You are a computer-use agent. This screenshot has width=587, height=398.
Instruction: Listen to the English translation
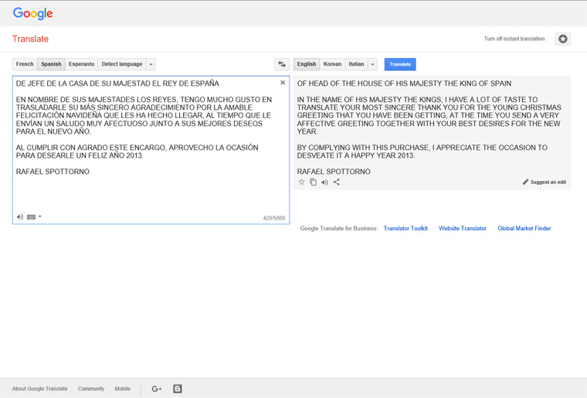tap(324, 182)
